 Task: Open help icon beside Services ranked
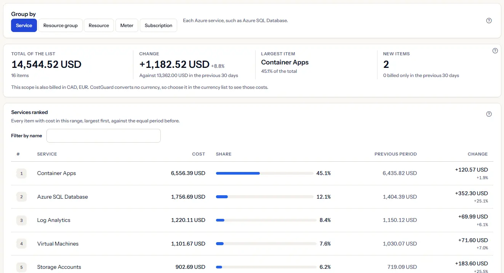489,114
